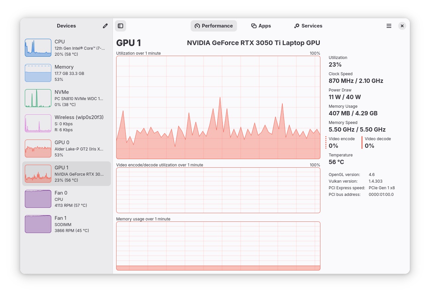Click the GPU utilization over 1 minute graph
This screenshot has width=430, height=296.
218,107
